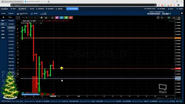Click the GO TO V2 BETA button

click(x=72, y=9)
